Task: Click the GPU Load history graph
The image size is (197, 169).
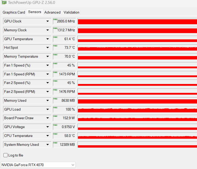Action: click(x=137, y=109)
